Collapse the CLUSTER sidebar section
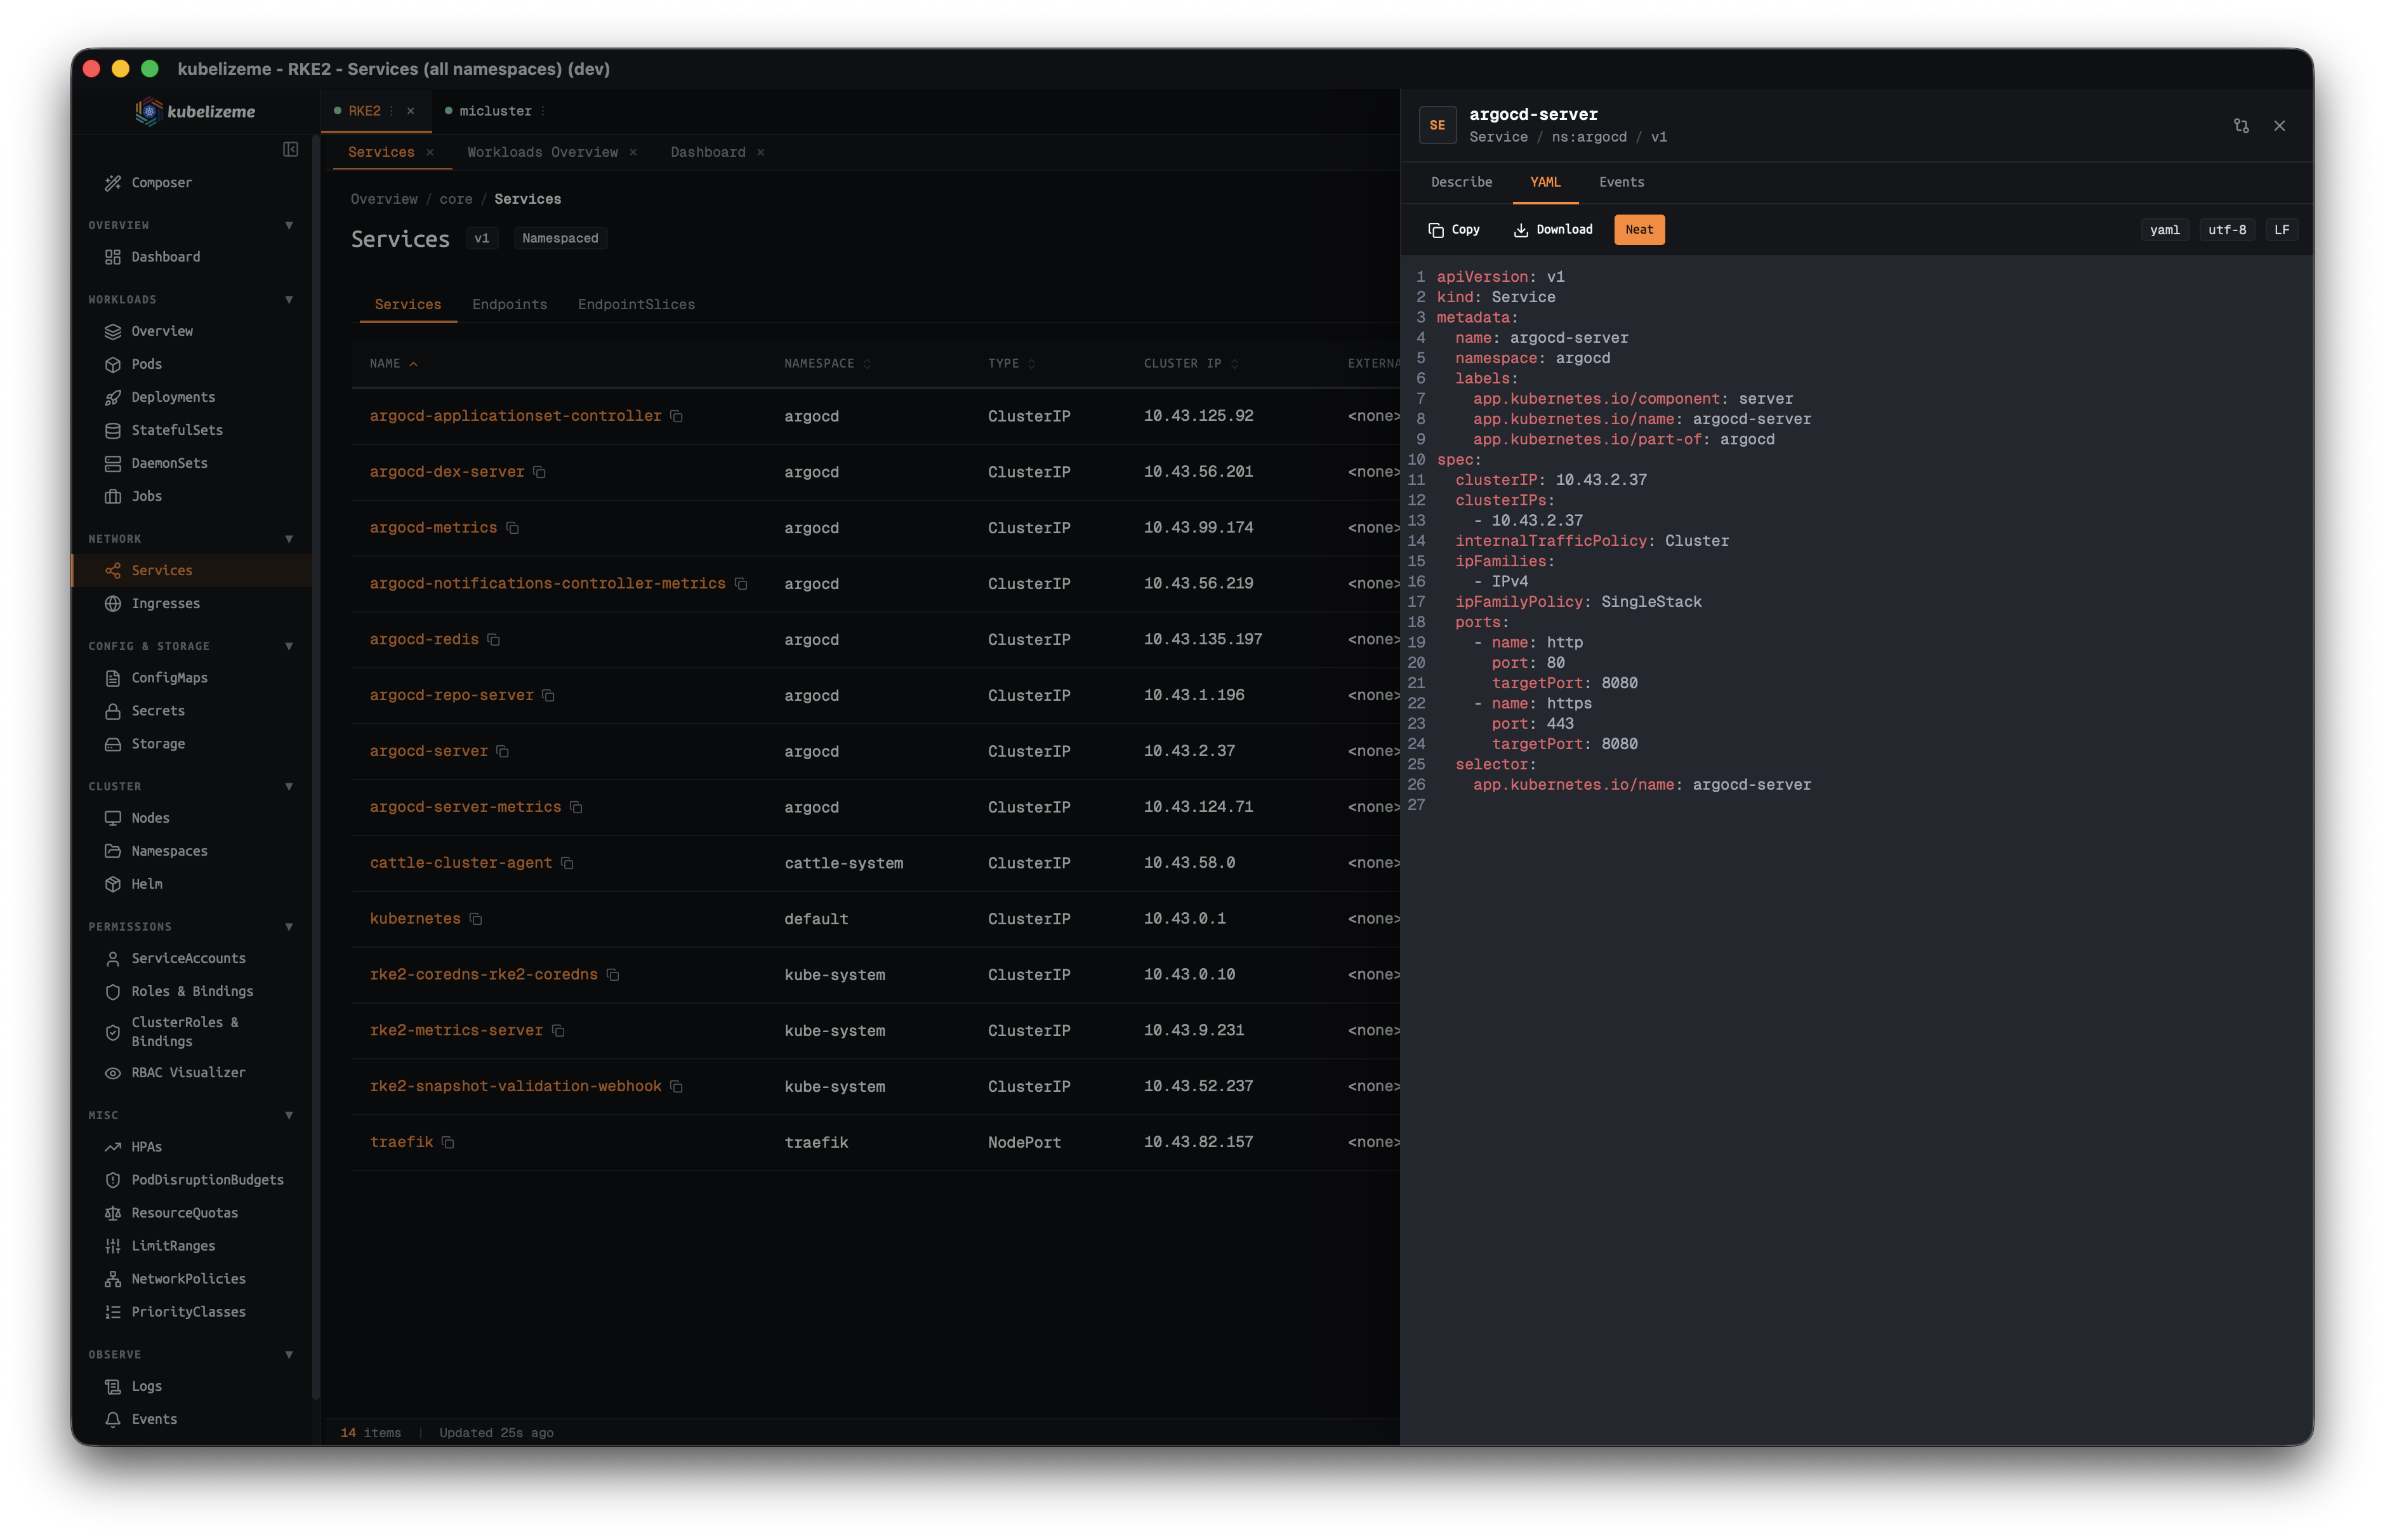This screenshot has height=1540, width=2385. click(x=289, y=786)
